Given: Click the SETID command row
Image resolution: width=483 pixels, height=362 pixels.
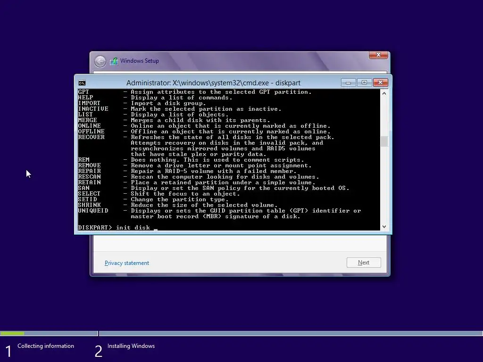Looking at the screenshot, I should (x=153, y=199).
